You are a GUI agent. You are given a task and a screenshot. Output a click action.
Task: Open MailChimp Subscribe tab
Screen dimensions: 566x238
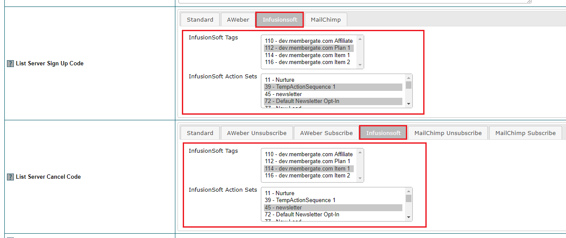[525, 133]
